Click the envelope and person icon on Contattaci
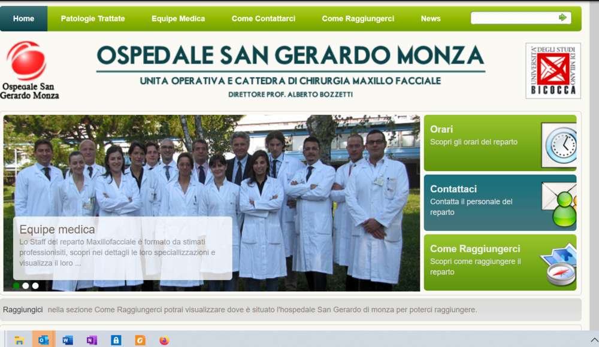Screen dimensions: 599x347 (x=559, y=204)
